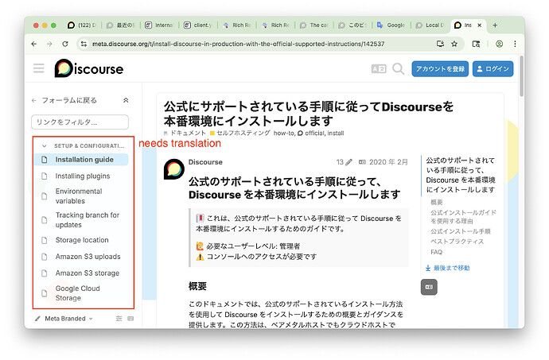Open the Installation guide doc
549x360 pixels.
[x=81, y=160]
